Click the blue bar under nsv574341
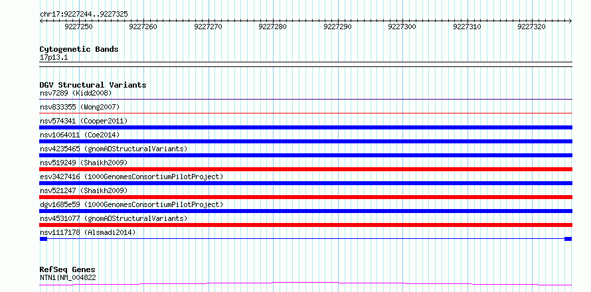Screen dimensions: 591x292 click(306, 127)
